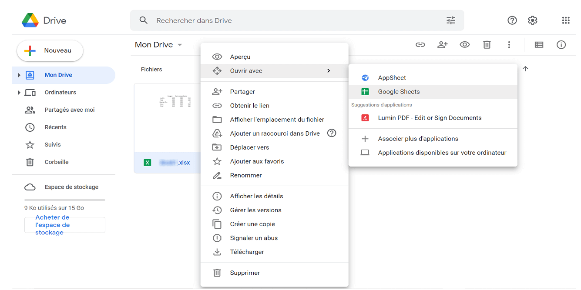Click the help icon beside Ajouter un raccourci

(x=332, y=133)
